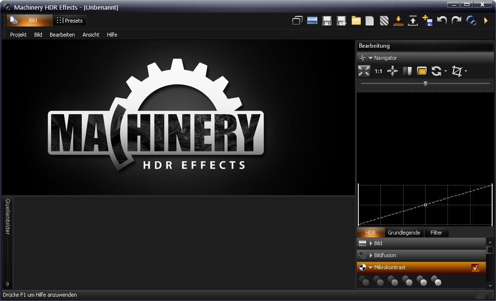Click the tone curve midpoint control point
This screenshot has height=301, width=496.
426,205
